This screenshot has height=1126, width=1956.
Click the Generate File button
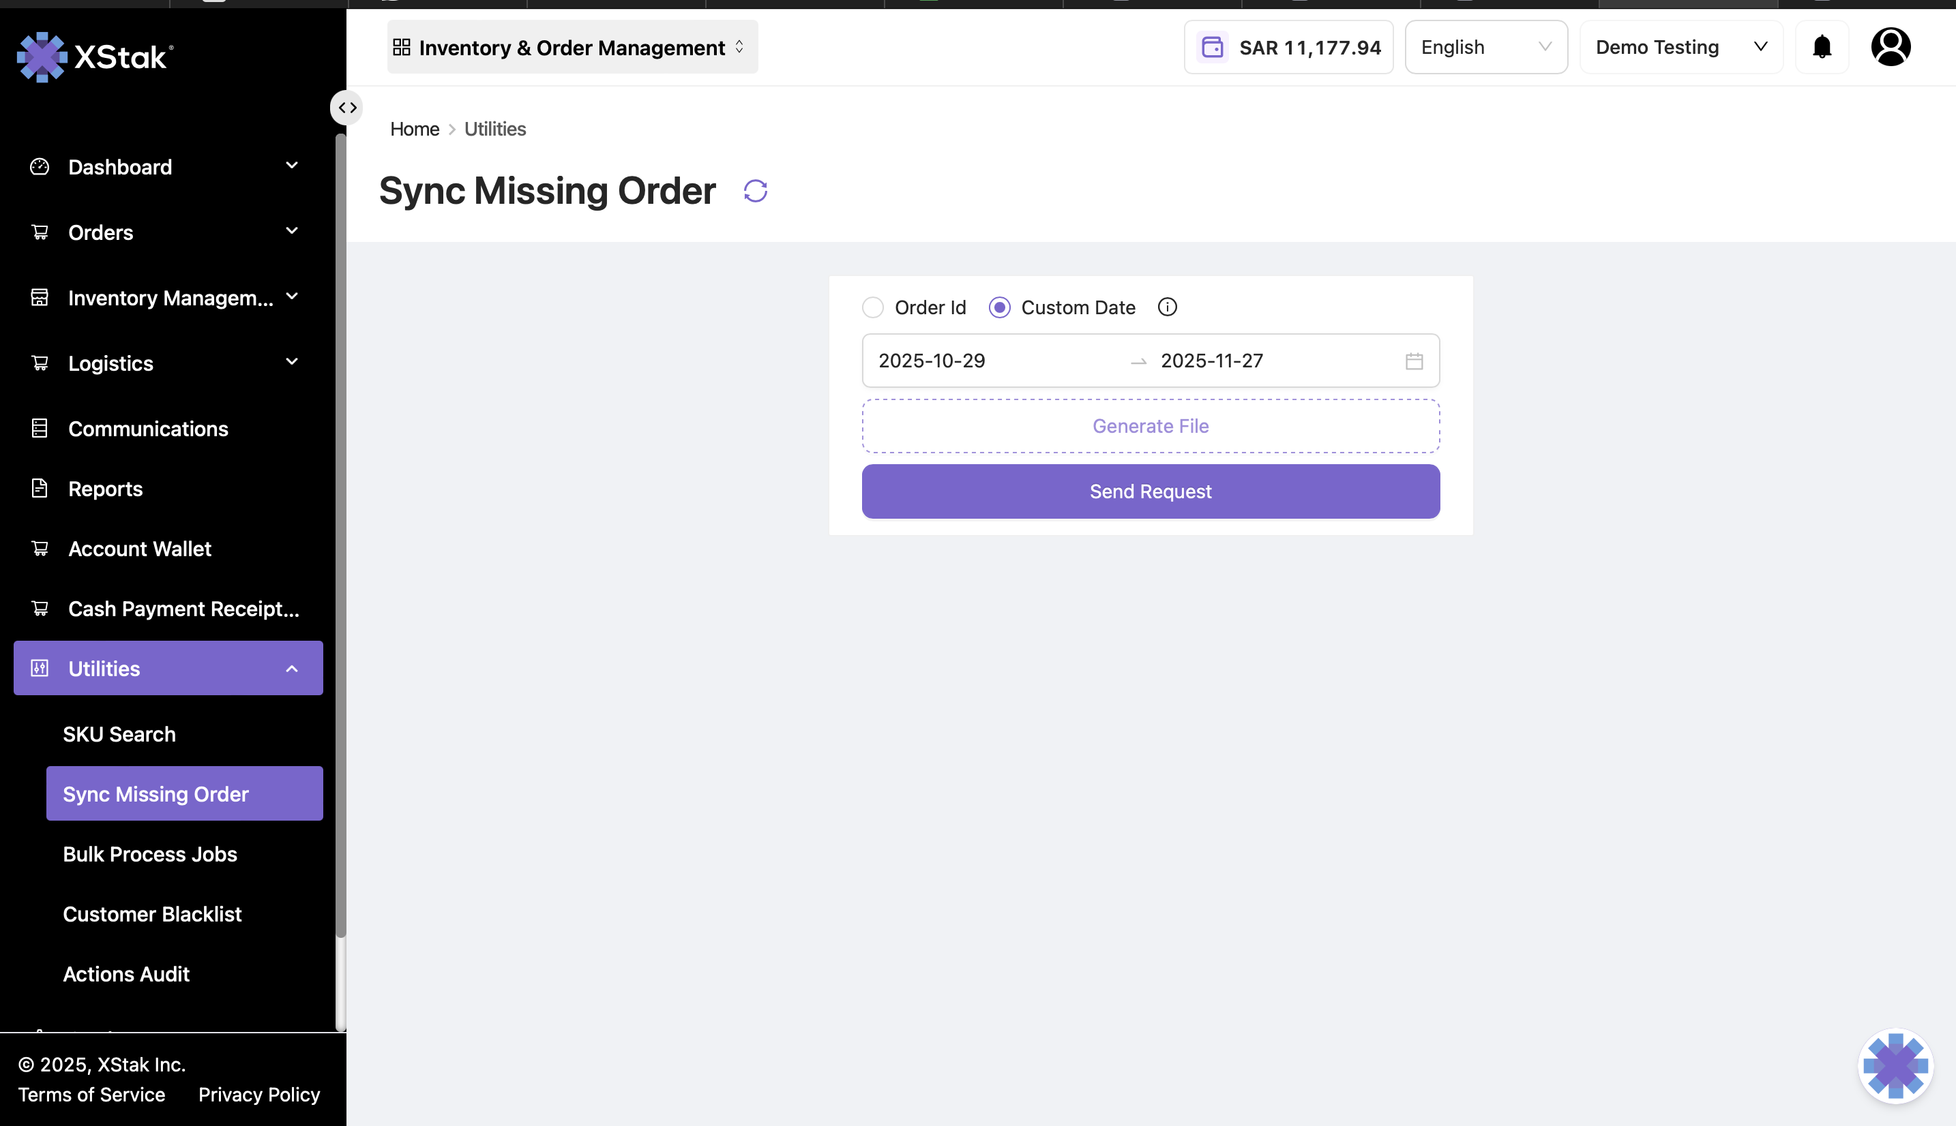pyautogui.click(x=1150, y=426)
